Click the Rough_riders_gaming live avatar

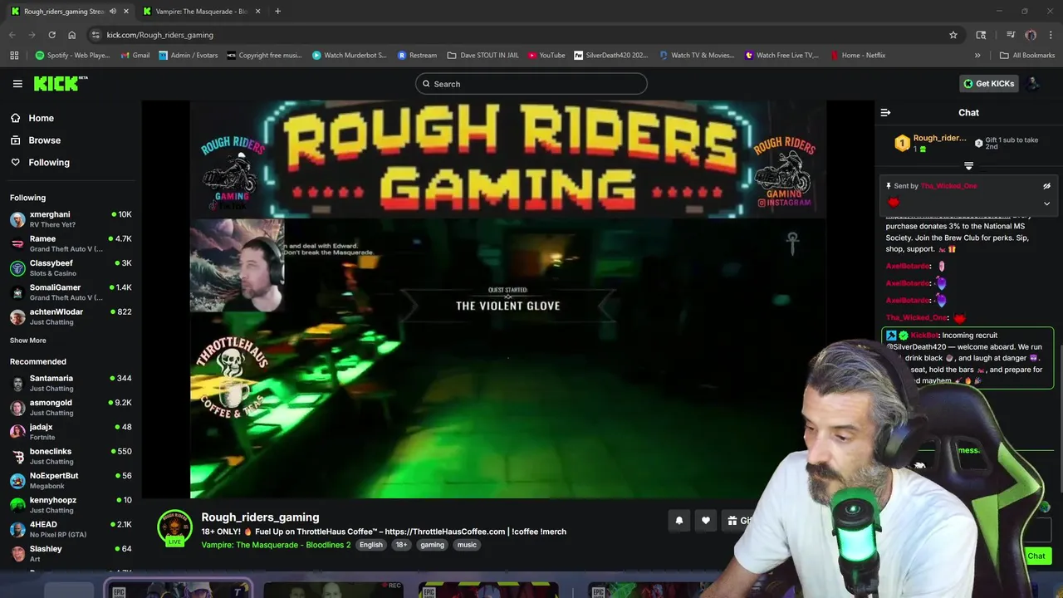tap(174, 528)
